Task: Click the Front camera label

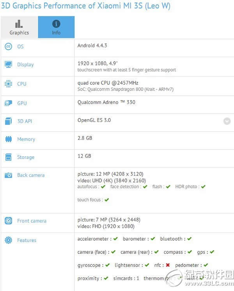Action: [32, 221]
